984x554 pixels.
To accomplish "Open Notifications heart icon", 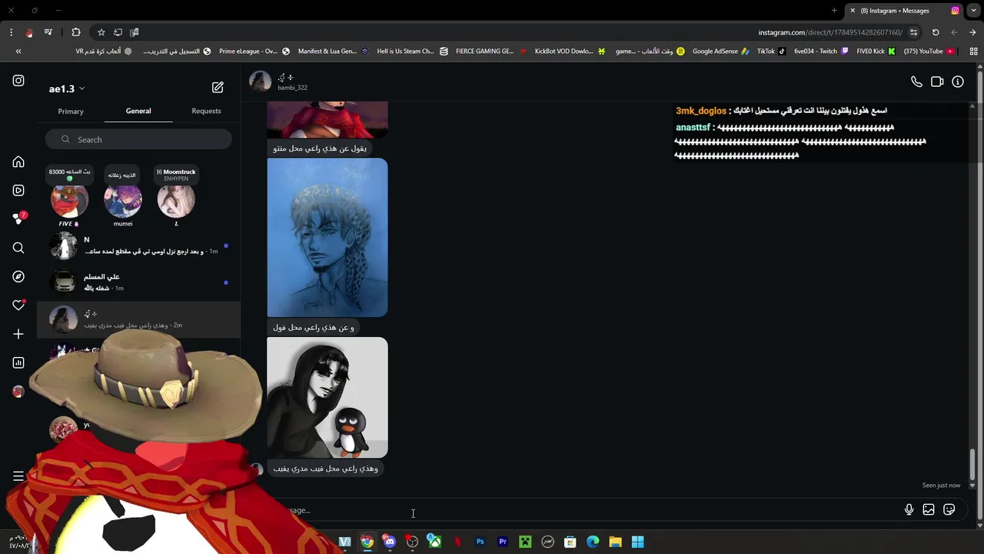I will pos(18,305).
